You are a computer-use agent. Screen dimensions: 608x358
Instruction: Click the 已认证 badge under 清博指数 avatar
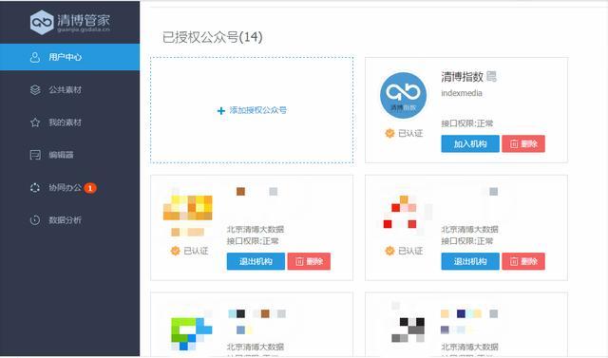(x=404, y=133)
